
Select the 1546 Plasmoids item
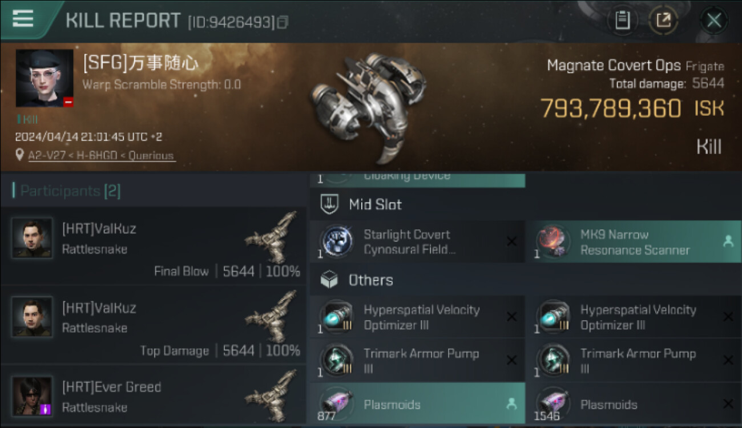(634, 403)
